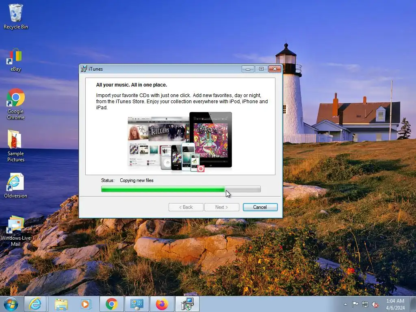Viewport: 416px width, 312px height.
Task: Open the Control Panel taskbar item
Action: pyautogui.click(x=137, y=304)
